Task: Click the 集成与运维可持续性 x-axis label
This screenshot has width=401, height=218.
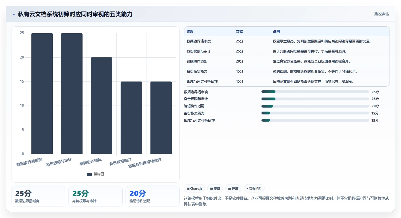Action: point(145,163)
